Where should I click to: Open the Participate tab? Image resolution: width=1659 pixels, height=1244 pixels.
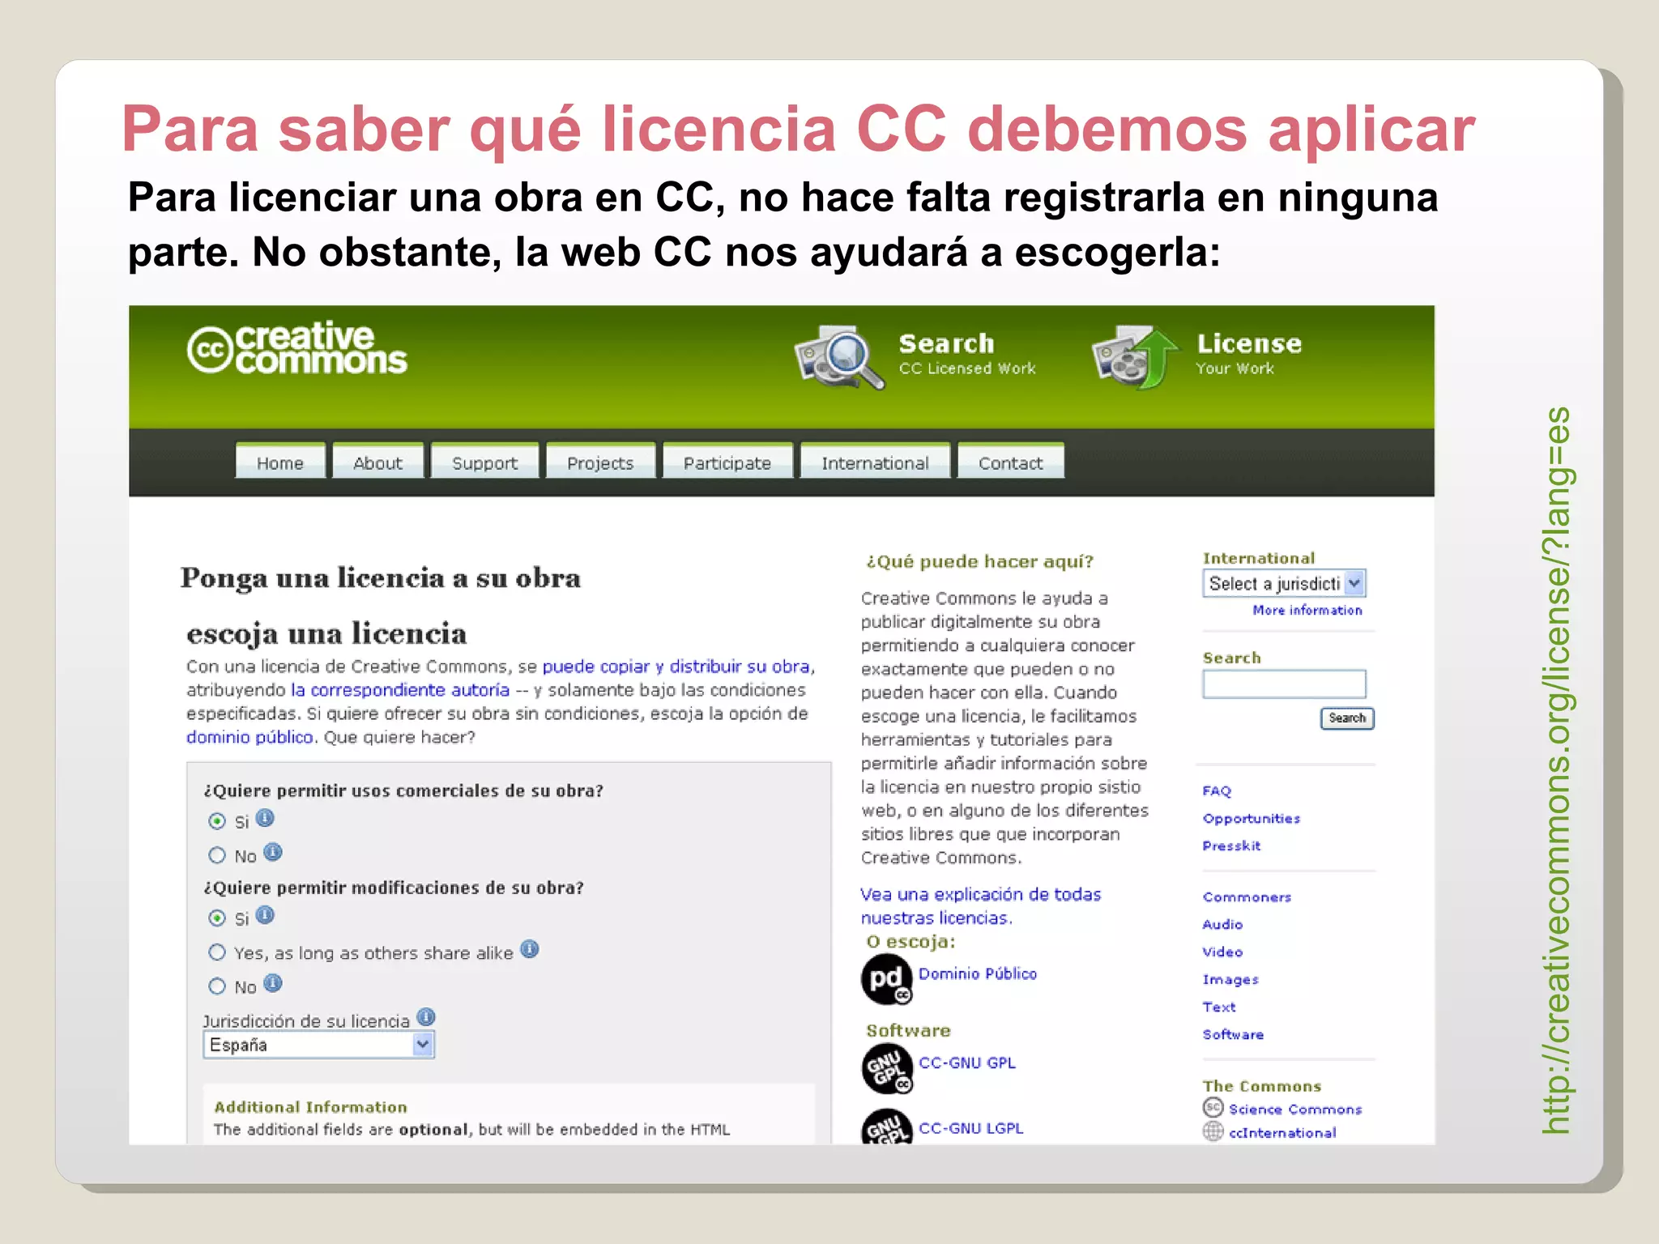(727, 462)
